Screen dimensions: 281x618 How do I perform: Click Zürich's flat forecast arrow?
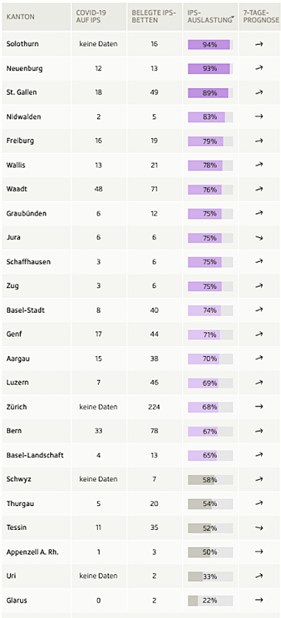259,407
